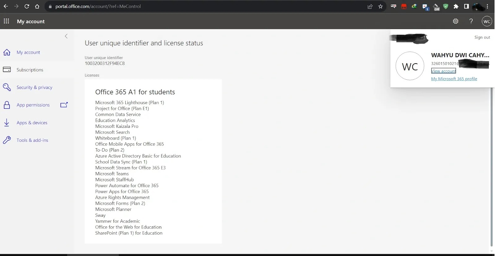Image resolution: width=495 pixels, height=256 pixels.
Task: Click the Security & privacy key icon
Action: point(7,87)
